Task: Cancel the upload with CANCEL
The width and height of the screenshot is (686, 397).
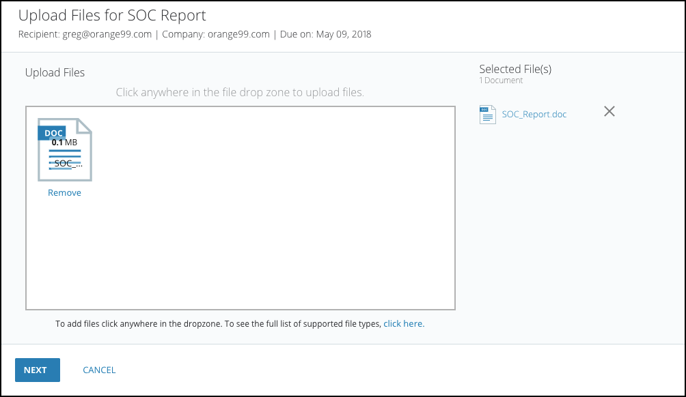Action: point(99,370)
